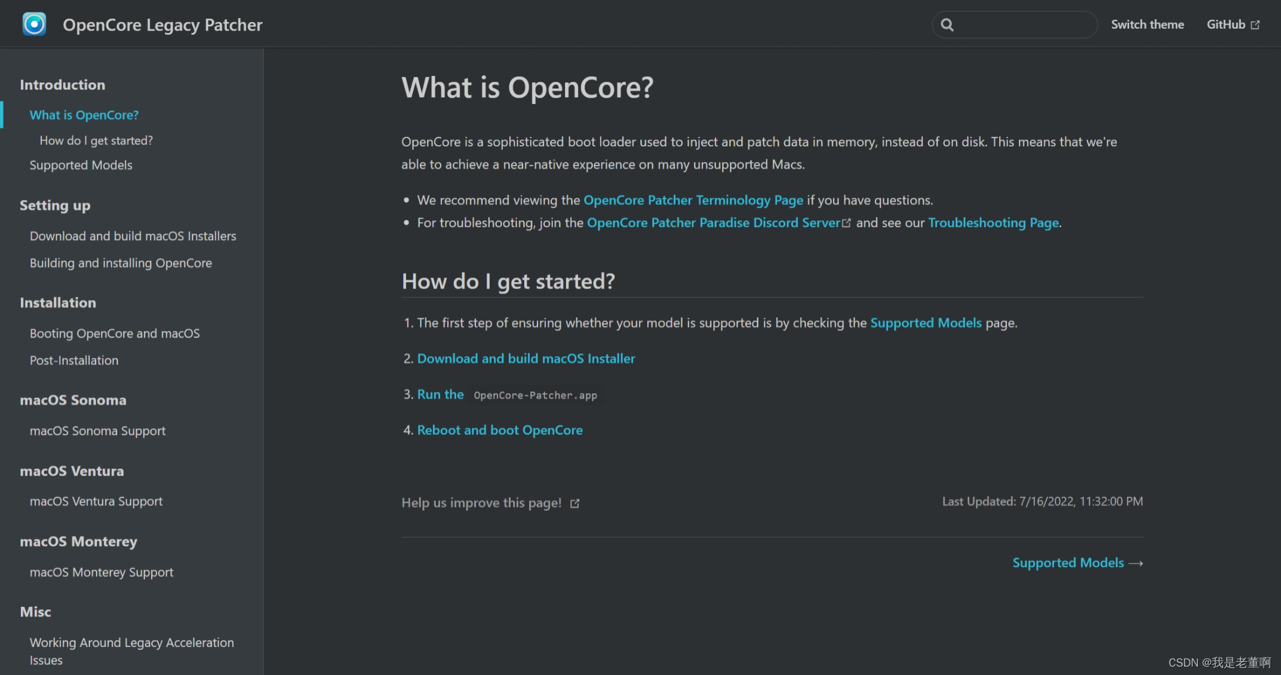Image resolution: width=1281 pixels, height=675 pixels.
Task: Open 'Building and installing OpenCore' sidebar item
Action: [x=121, y=263]
